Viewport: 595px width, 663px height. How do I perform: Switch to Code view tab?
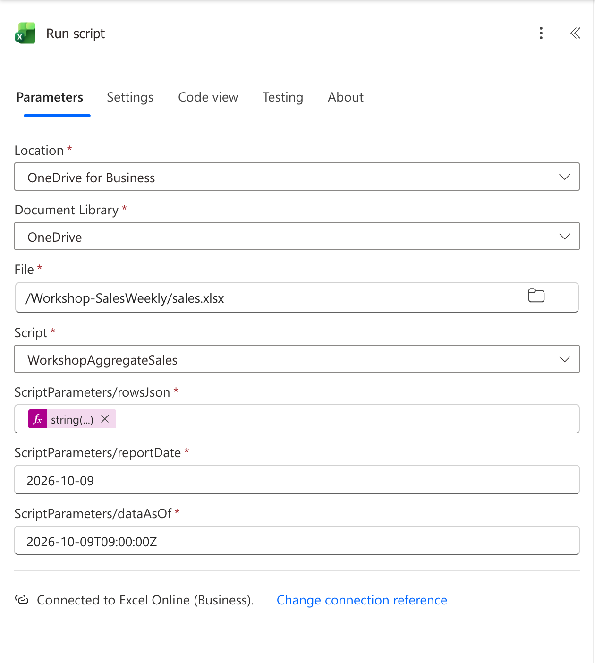pyautogui.click(x=208, y=97)
